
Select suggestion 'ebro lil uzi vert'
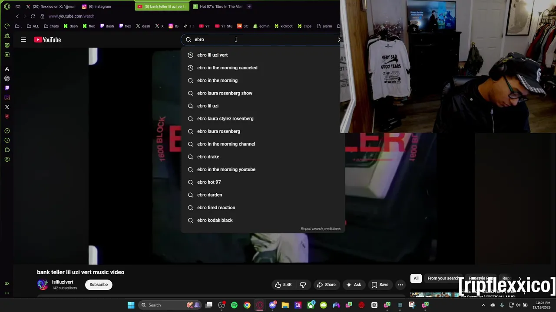pos(263,55)
